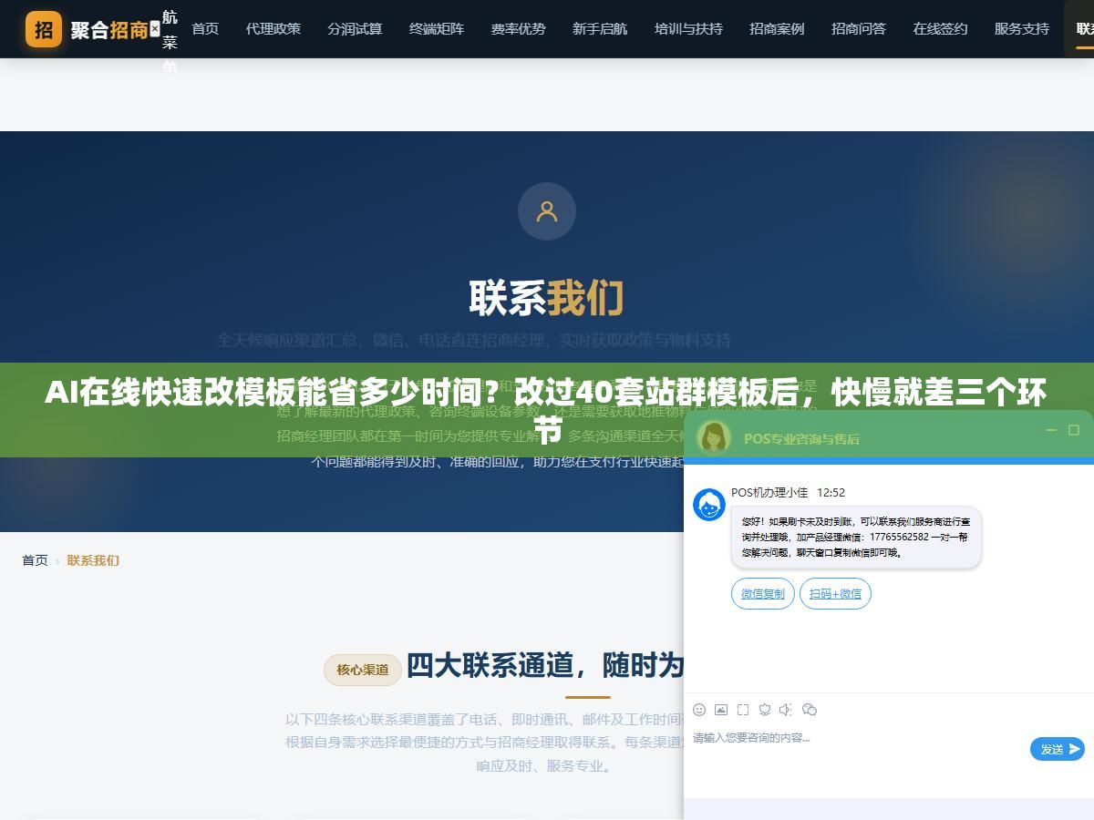Click the 聚合招商 brand name
Image resolution: width=1094 pixels, height=820 pixels.
click(108, 30)
